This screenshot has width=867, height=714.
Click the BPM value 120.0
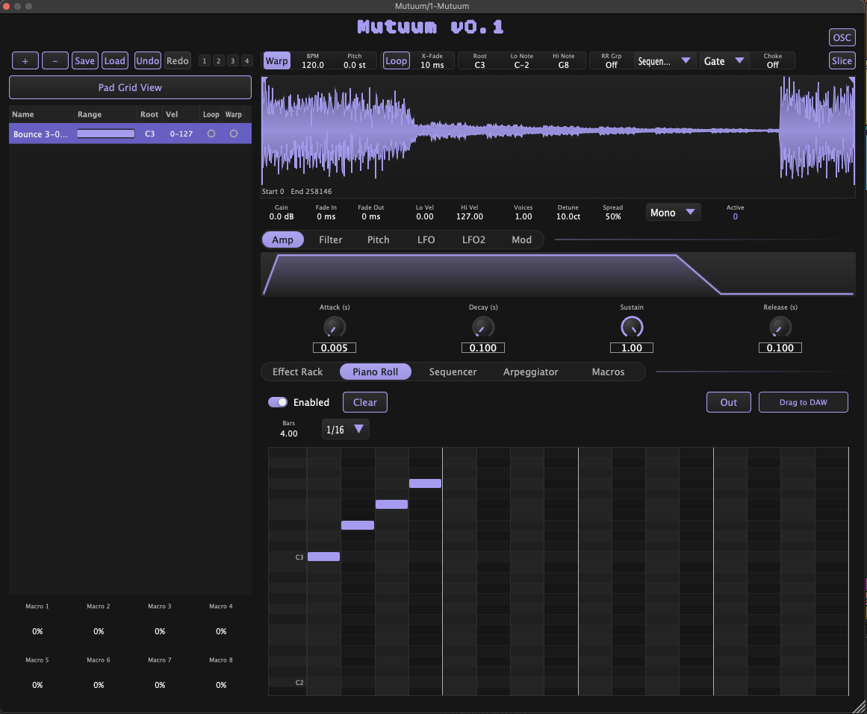coord(313,65)
